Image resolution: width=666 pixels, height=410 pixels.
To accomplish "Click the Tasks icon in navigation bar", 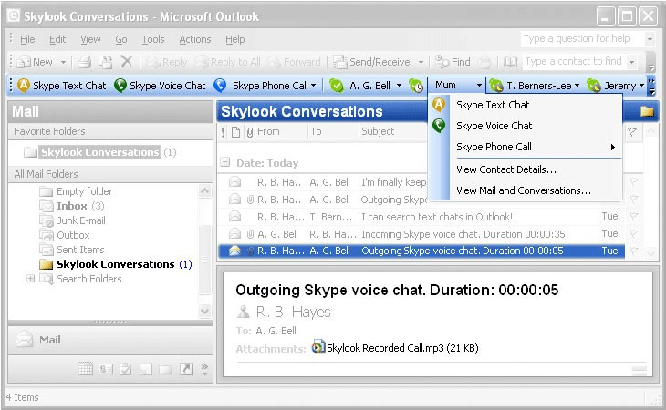I will (126, 369).
